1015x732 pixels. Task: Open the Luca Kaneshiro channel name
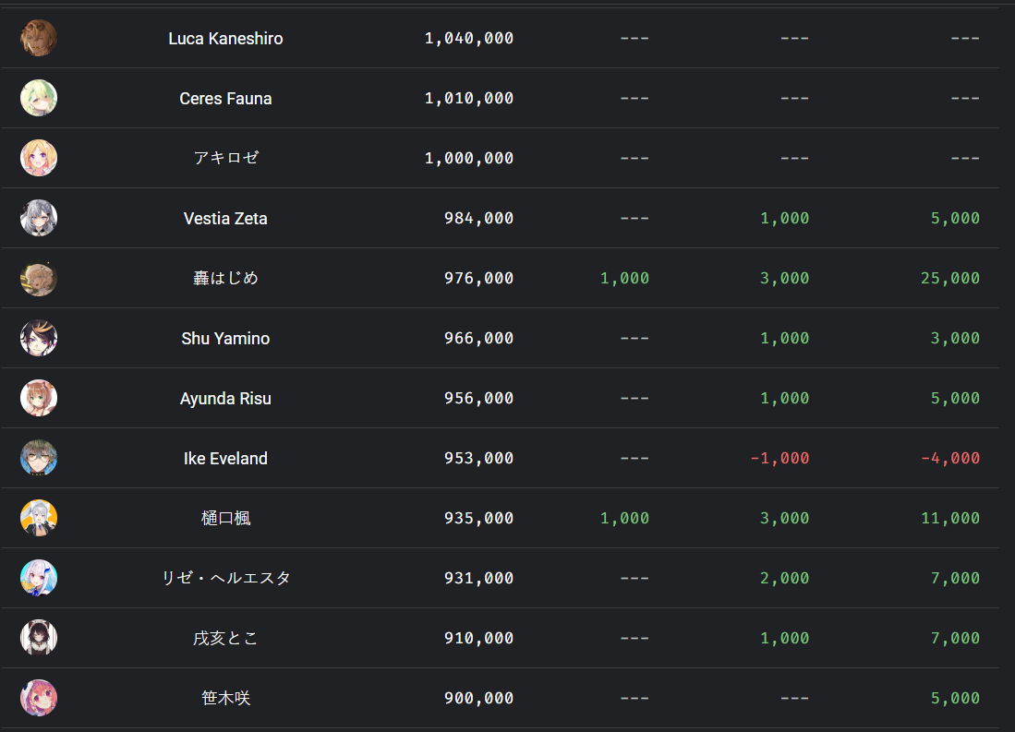pos(225,39)
